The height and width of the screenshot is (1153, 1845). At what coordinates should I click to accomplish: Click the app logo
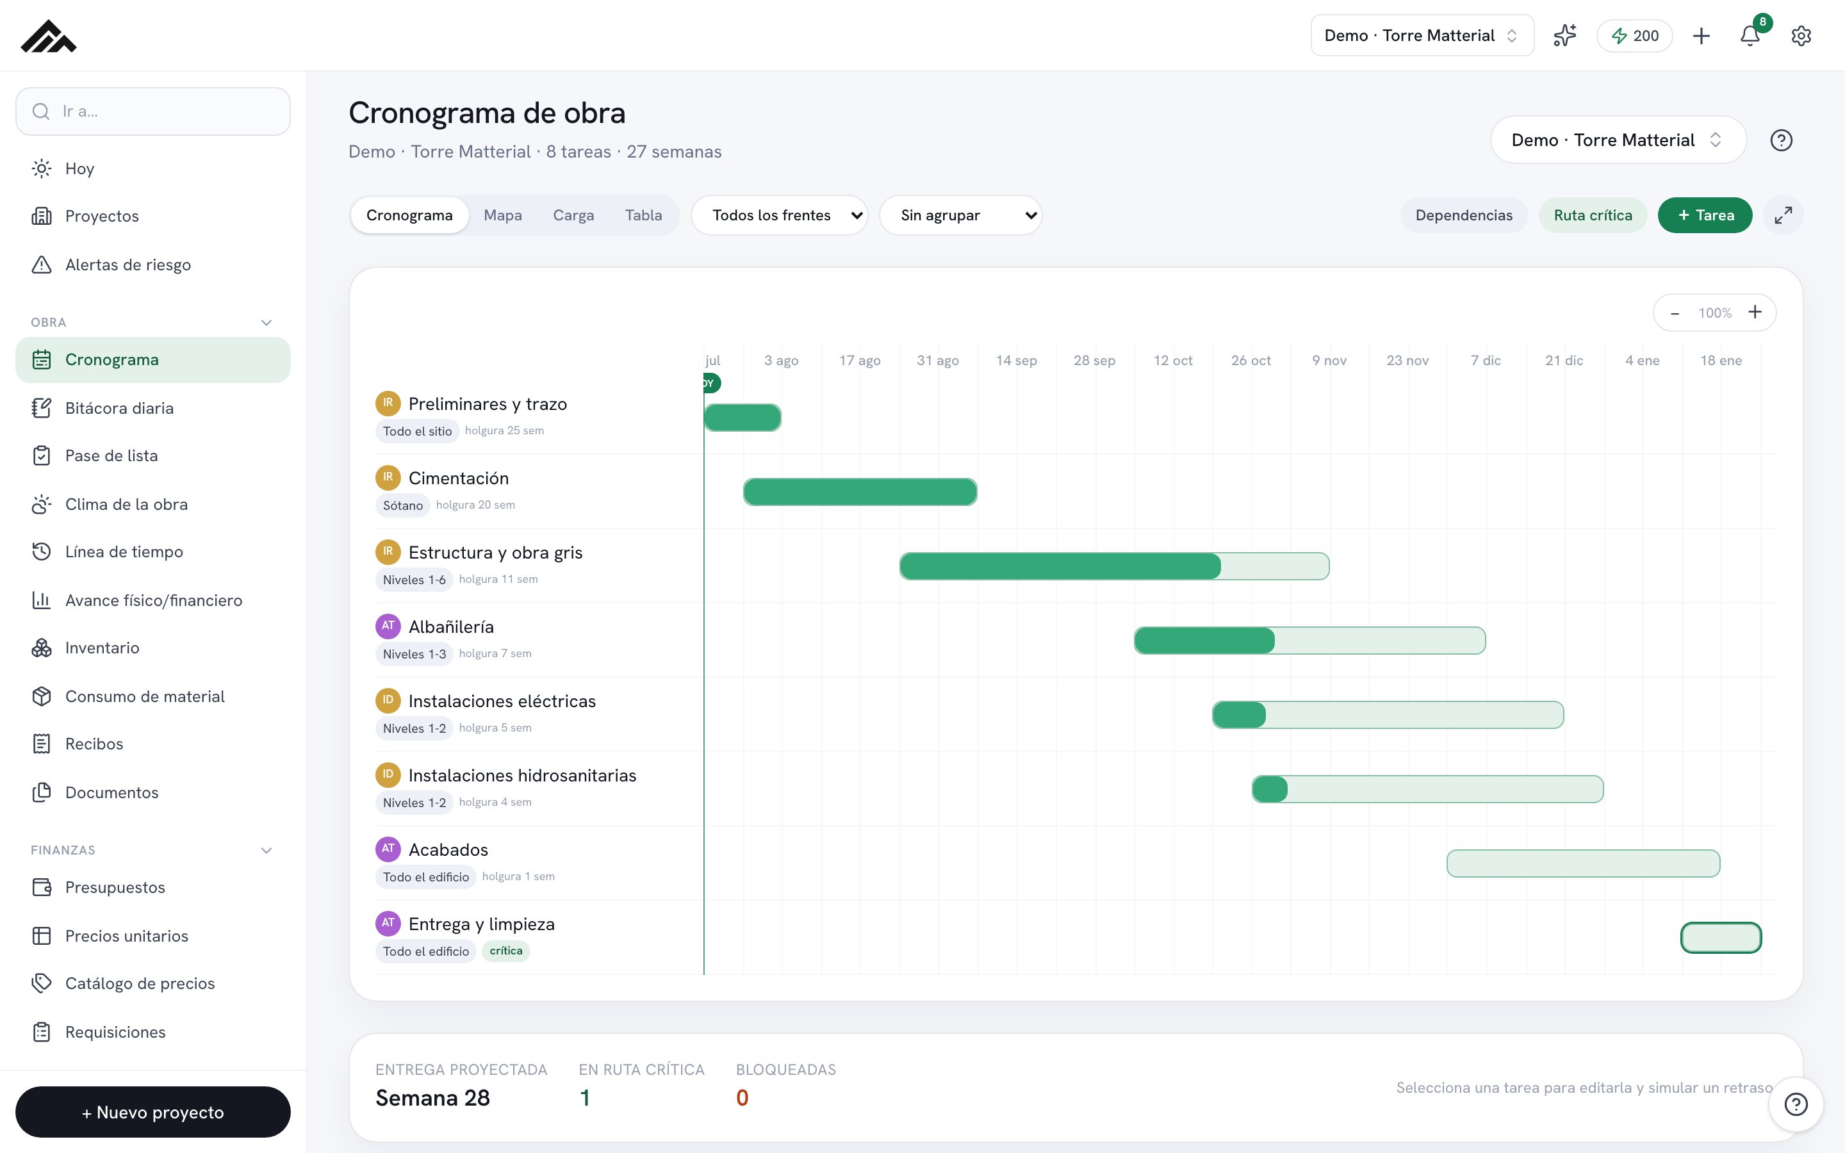[x=49, y=35]
